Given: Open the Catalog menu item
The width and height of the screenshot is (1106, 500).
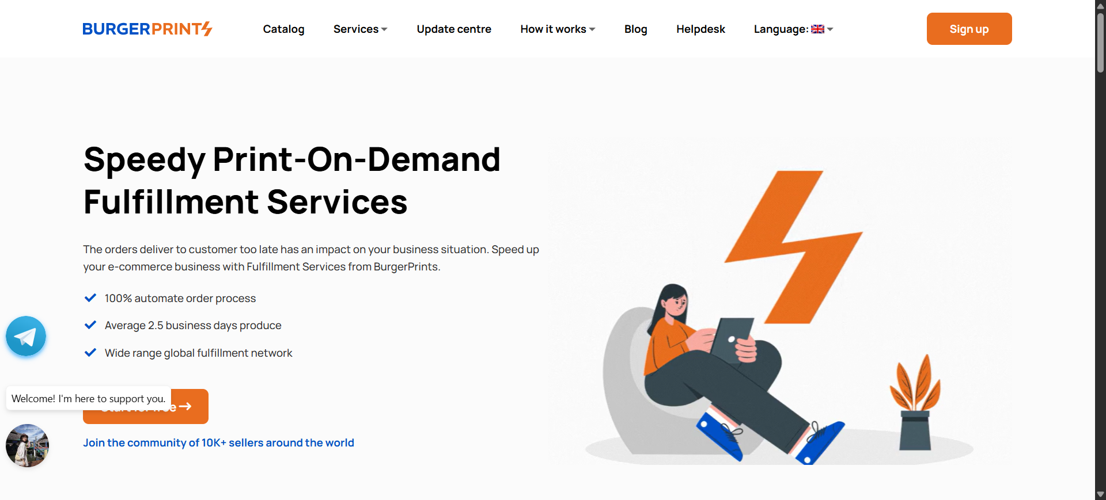Looking at the screenshot, I should tap(283, 29).
